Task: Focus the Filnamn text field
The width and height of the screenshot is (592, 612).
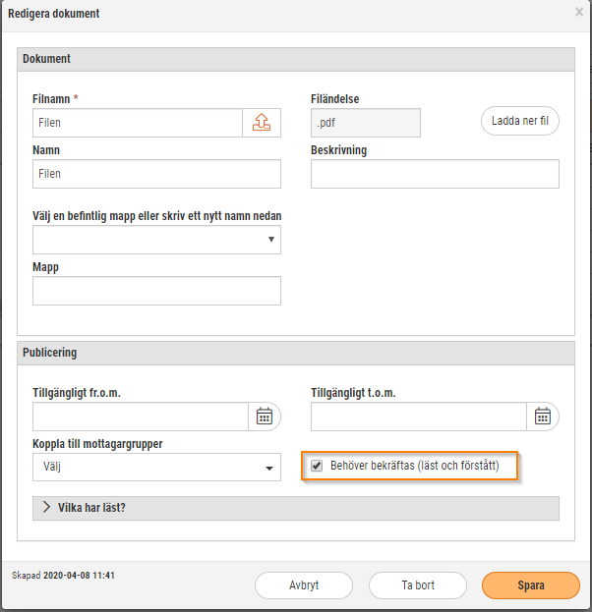Action: (x=138, y=123)
